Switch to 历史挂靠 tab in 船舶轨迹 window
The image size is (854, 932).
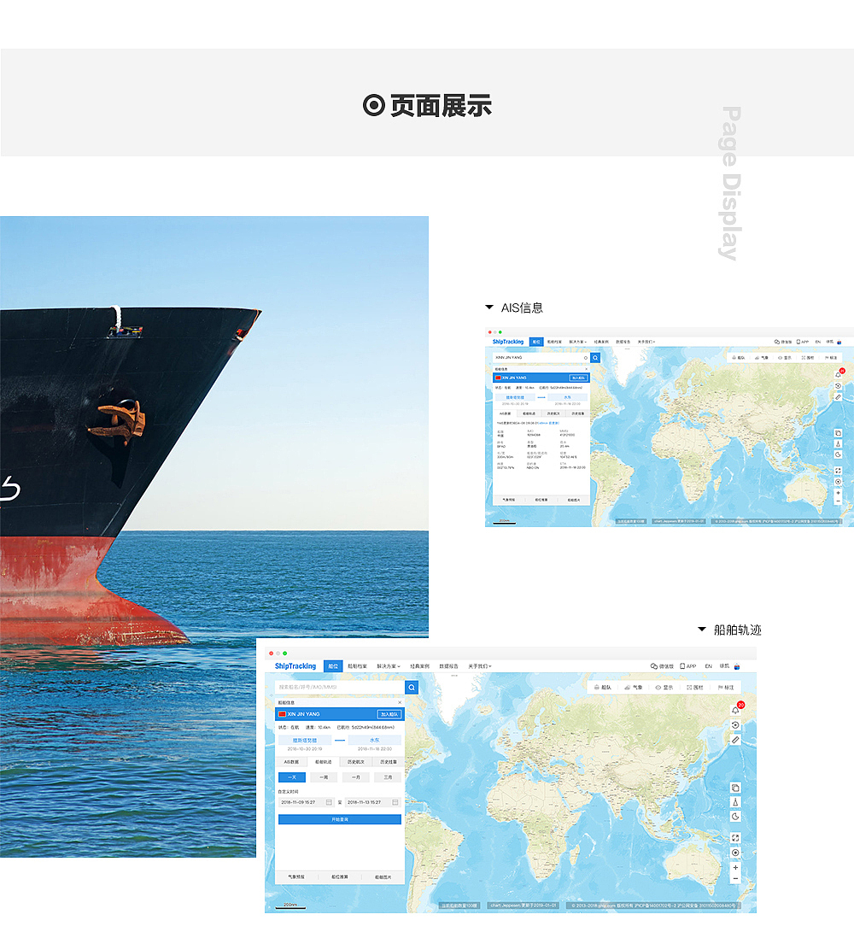(x=389, y=761)
